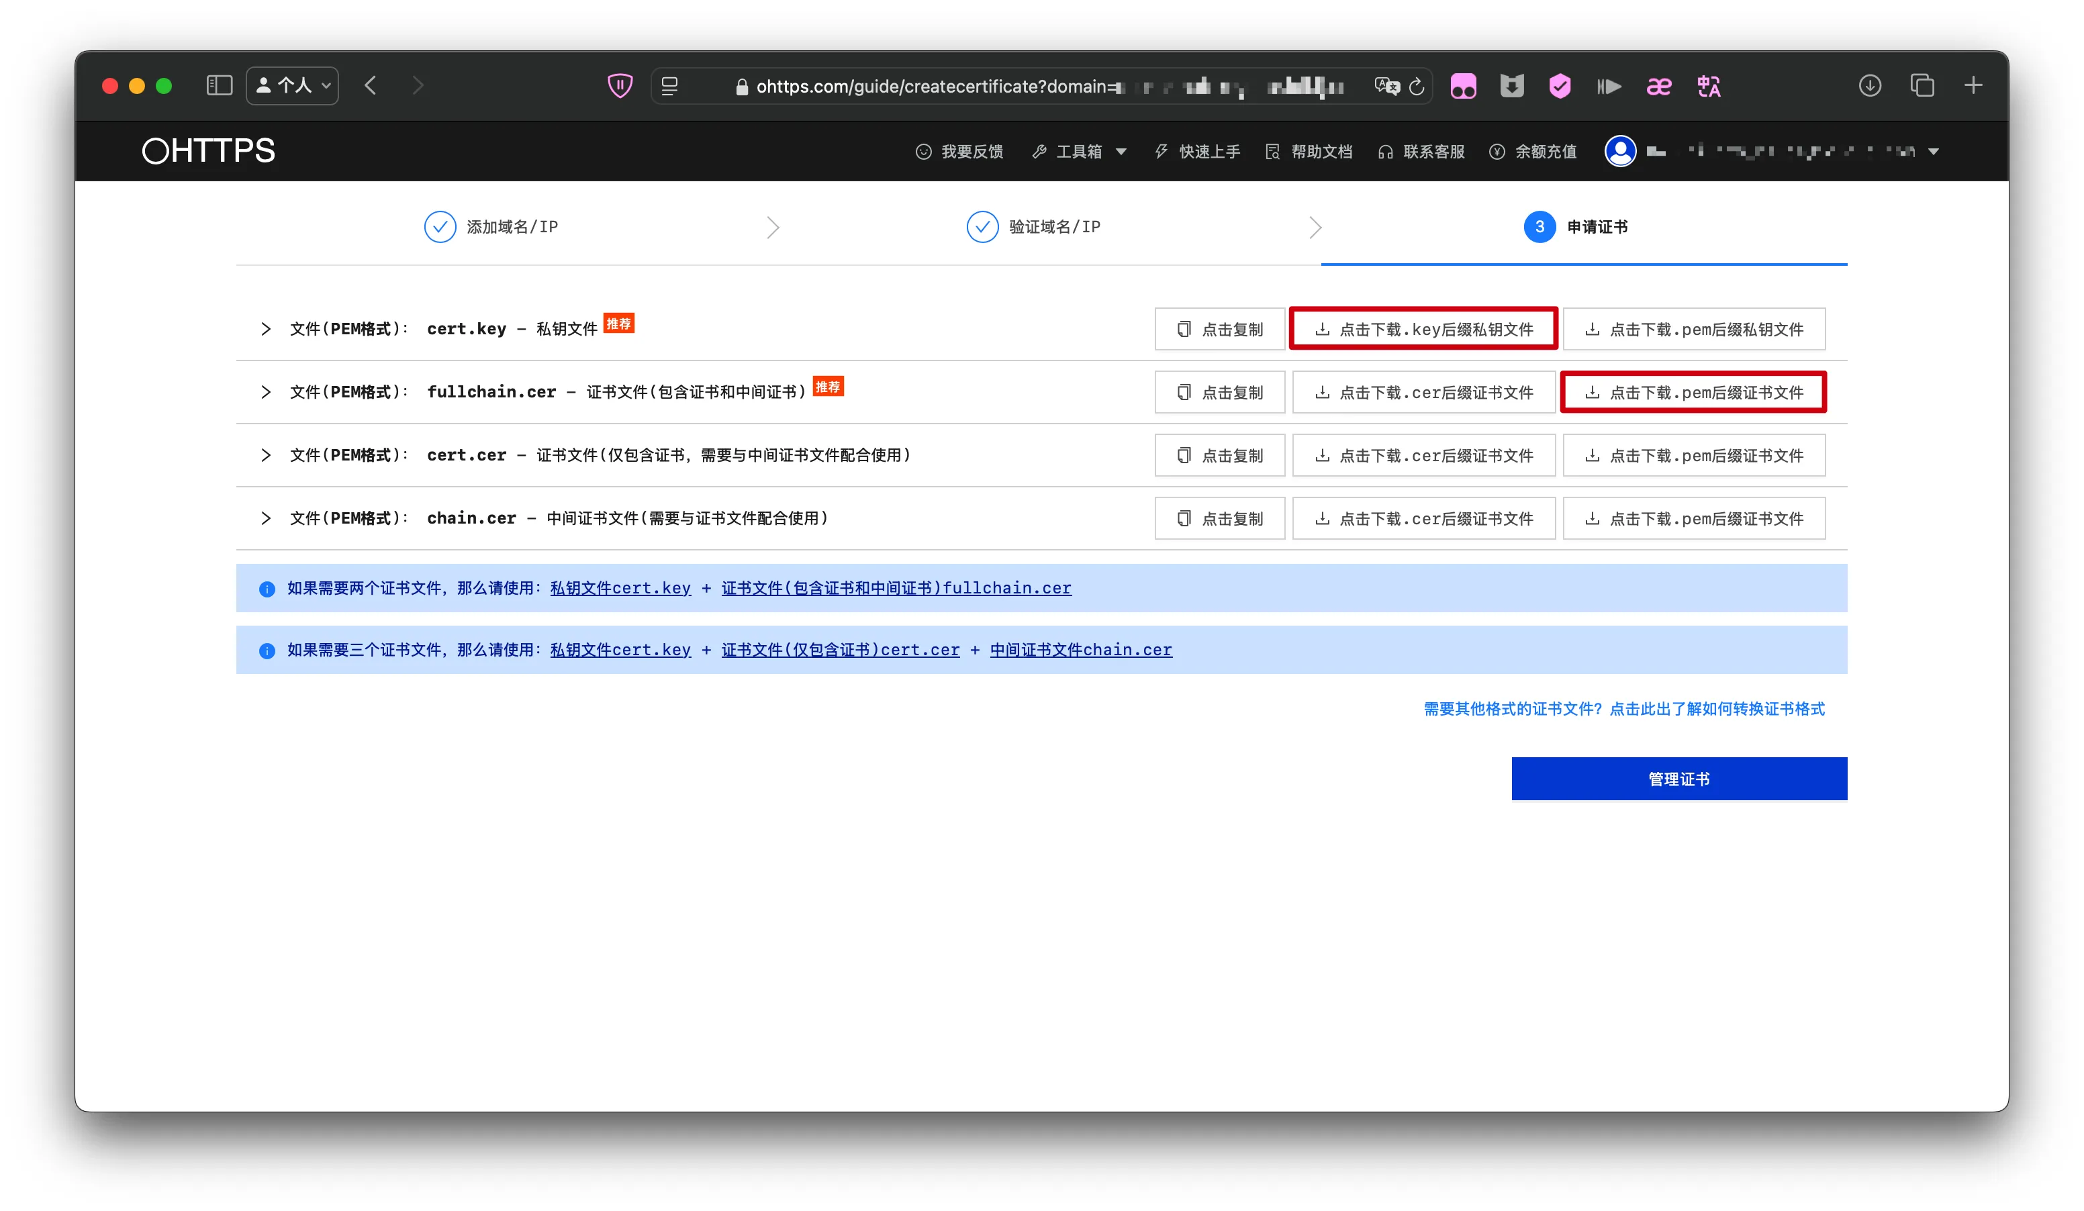This screenshot has height=1211, width=2084.
Task: Open the 个人 profile dropdown in toolbar
Action: 293,86
